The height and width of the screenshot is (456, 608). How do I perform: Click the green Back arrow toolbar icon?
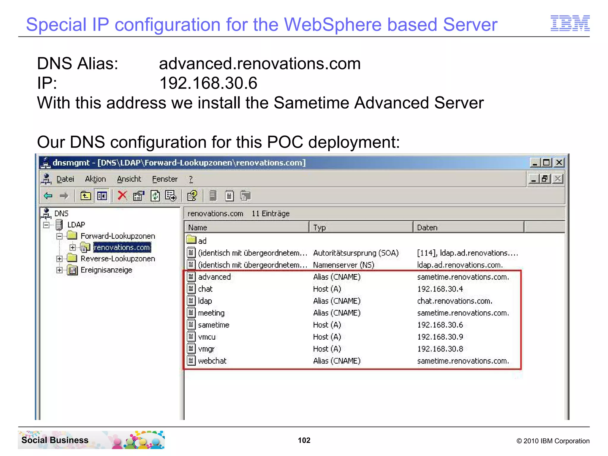tap(48, 196)
